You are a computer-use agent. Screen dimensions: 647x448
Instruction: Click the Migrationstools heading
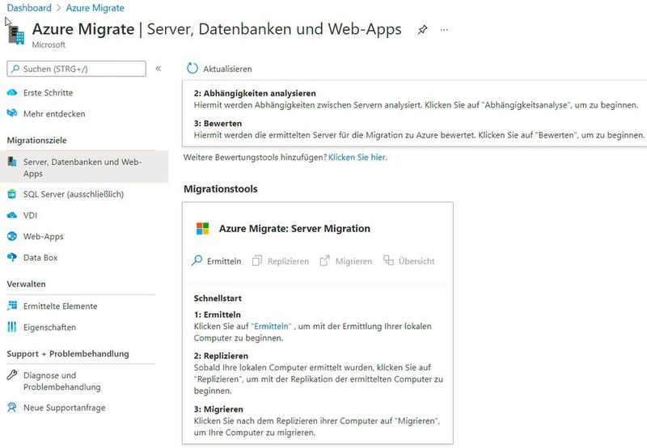220,189
